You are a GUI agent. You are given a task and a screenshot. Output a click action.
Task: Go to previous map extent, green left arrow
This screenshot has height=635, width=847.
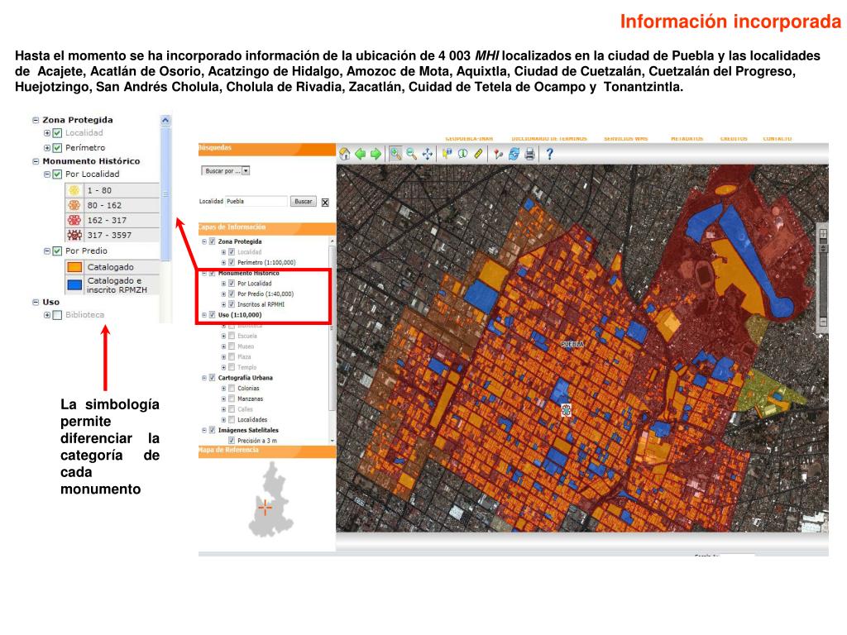click(x=361, y=154)
